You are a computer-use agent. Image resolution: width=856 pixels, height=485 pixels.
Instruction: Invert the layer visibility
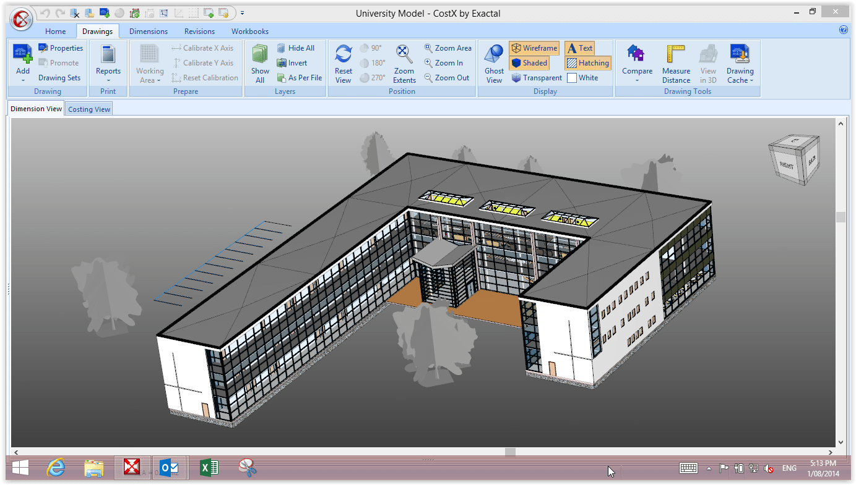pos(292,63)
